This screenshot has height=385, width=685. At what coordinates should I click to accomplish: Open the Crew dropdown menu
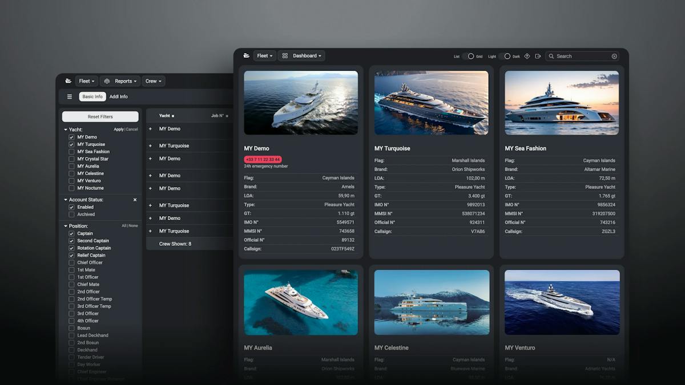point(154,81)
